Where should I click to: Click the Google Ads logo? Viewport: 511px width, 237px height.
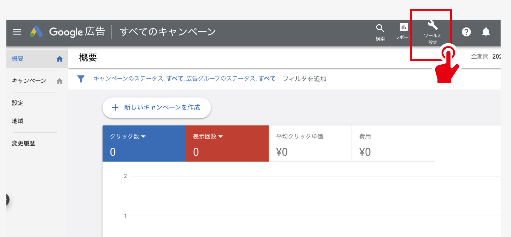click(x=36, y=31)
